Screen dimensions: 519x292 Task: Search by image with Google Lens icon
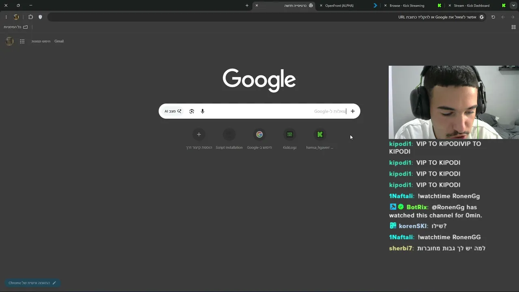[192, 111]
